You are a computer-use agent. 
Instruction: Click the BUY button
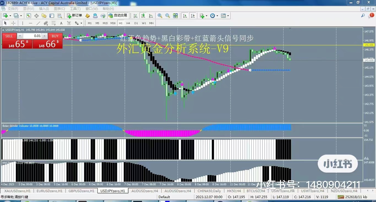tap(55, 36)
